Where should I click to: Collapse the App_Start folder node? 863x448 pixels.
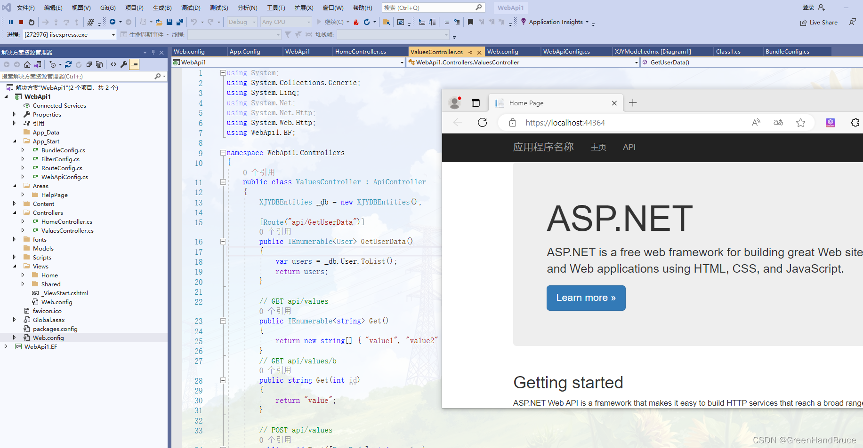coord(14,141)
